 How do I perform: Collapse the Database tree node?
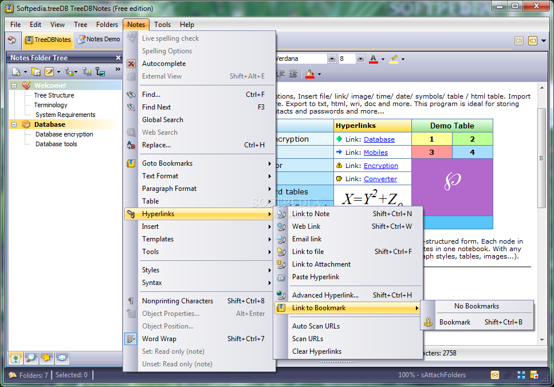(14, 124)
